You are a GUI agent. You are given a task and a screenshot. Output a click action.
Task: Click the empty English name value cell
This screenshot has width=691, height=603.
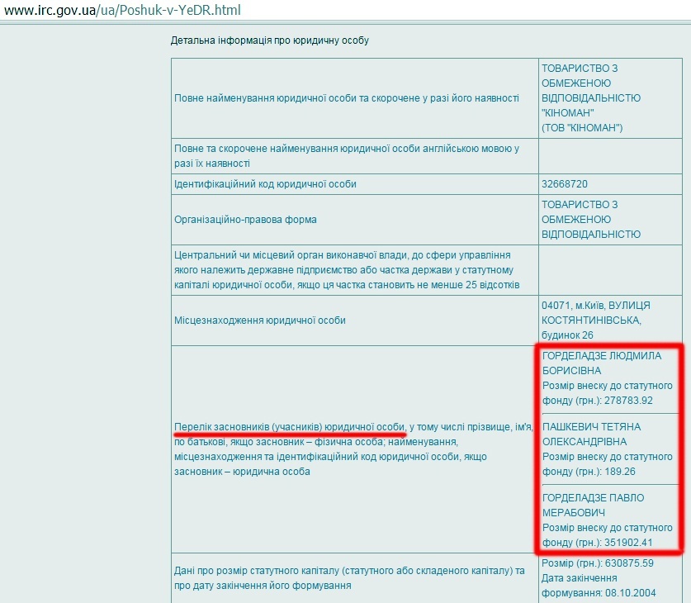tap(609, 155)
